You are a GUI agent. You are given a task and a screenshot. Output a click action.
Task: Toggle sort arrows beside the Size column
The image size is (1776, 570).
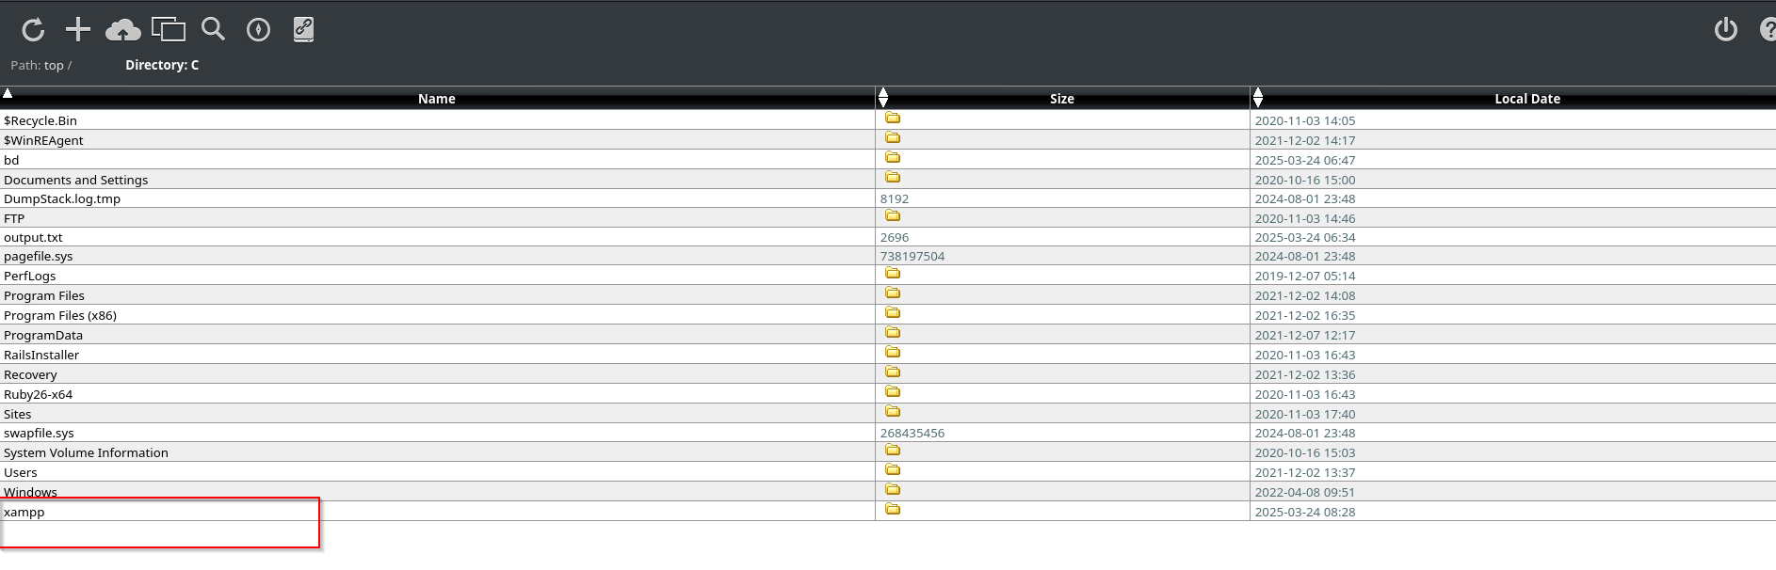883,98
